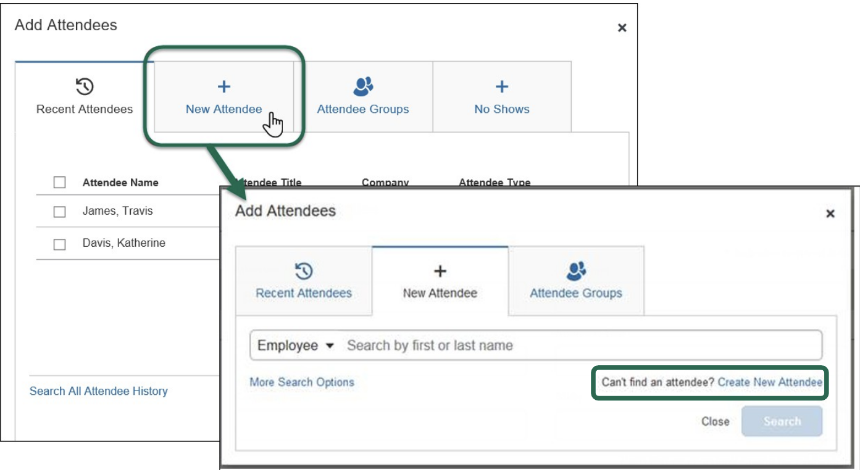Check the box for Davis, Katherine
The width and height of the screenshot is (860, 472).
[x=60, y=244]
